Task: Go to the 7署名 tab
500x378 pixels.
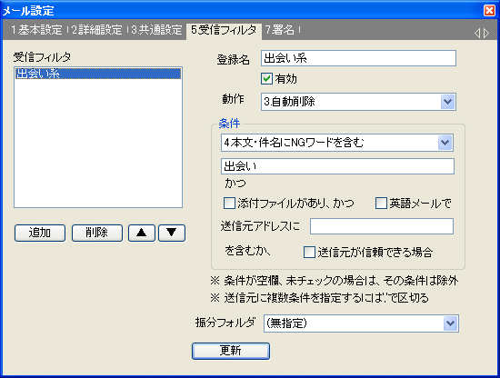Action: point(279,30)
